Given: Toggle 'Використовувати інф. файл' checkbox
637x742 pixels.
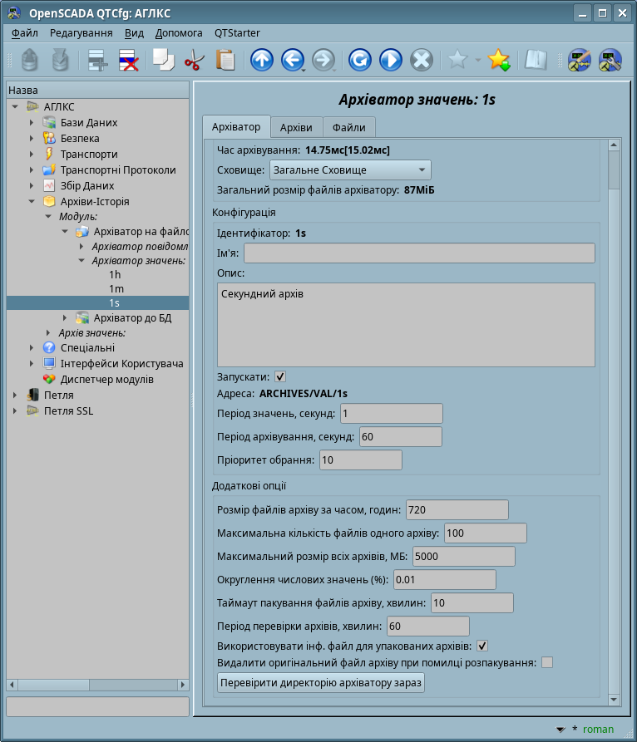Looking at the screenshot, I should coord(481,646).
